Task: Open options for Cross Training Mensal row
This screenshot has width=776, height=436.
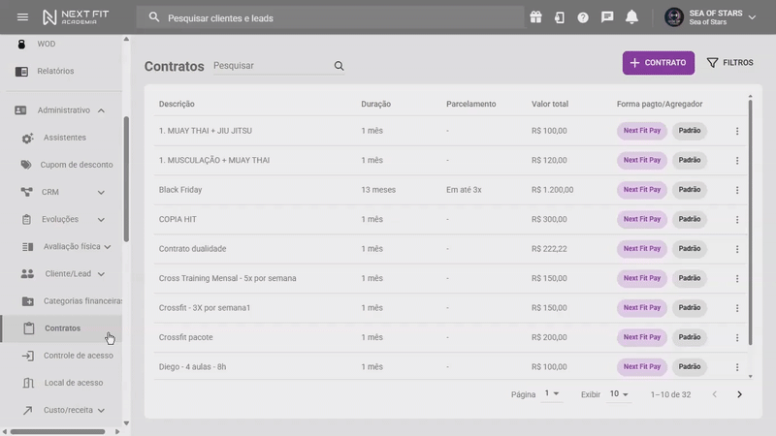Action: (737, 279)
